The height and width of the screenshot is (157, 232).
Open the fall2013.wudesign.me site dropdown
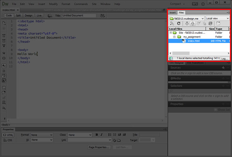point(187,18)
